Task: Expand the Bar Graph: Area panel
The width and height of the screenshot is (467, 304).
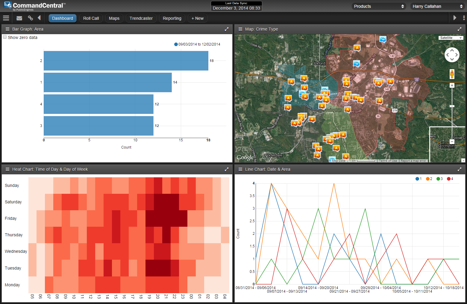Action: 227,29
